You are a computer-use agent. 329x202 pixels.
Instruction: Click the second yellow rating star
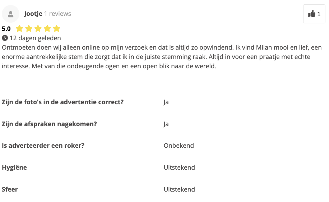[x=29, y=29]
